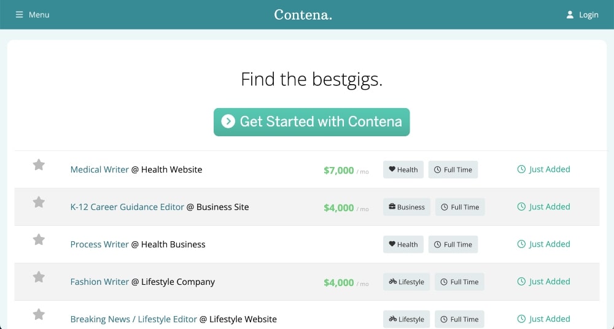Star the Medical Writer job
This screenshot has width=614, height=329.
tap(39, 164)
